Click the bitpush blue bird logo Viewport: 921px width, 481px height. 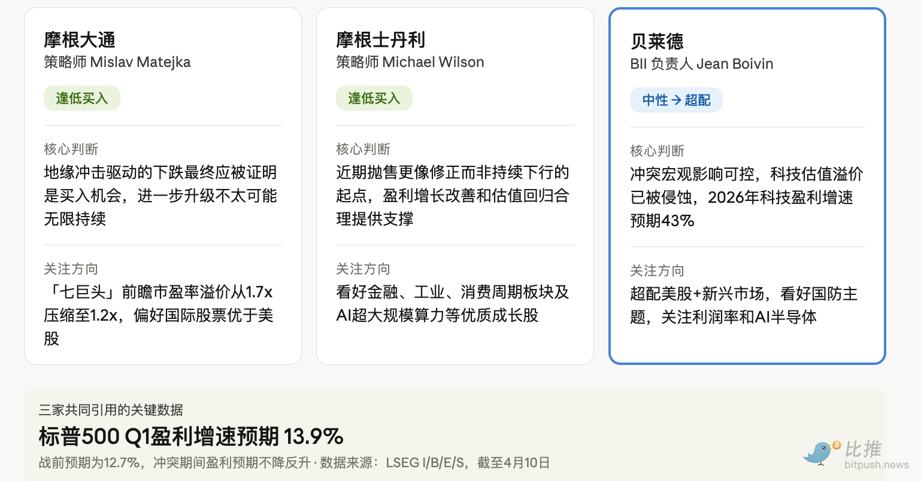(817, 453)
